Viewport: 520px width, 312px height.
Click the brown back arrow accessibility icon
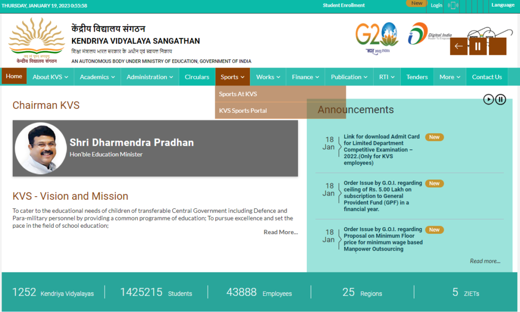tap(458, 46)
